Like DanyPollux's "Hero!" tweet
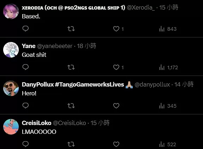Image resolution: width=203 pixels, height=149 pixels. (116, 106)
